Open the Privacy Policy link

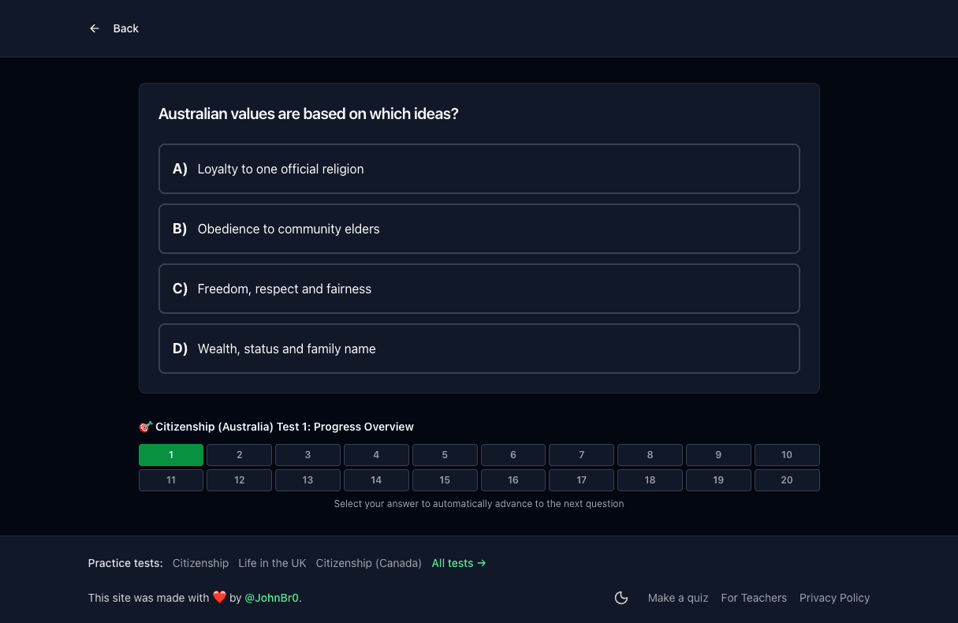pos(834,598)
